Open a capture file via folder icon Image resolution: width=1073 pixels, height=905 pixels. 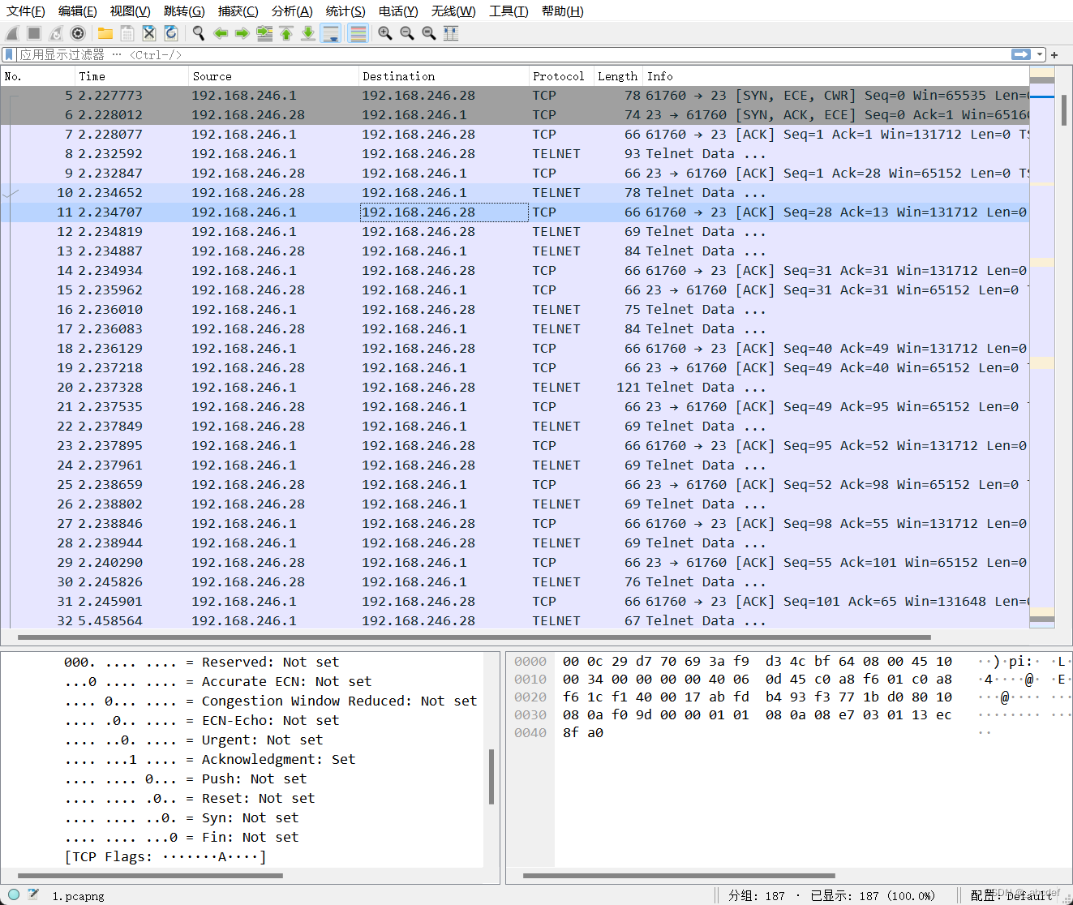[x=105, y=33]
